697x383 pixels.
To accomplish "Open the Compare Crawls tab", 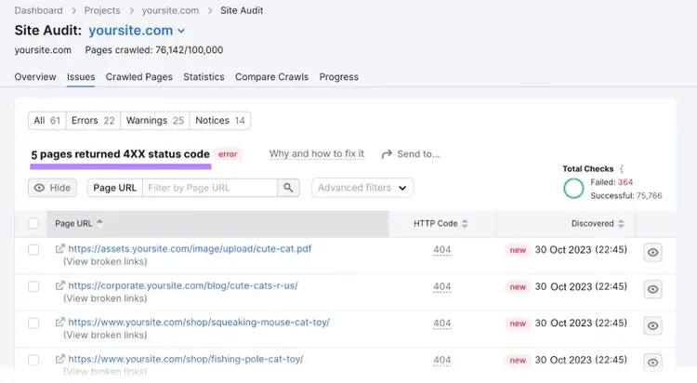I will (271, 77).
